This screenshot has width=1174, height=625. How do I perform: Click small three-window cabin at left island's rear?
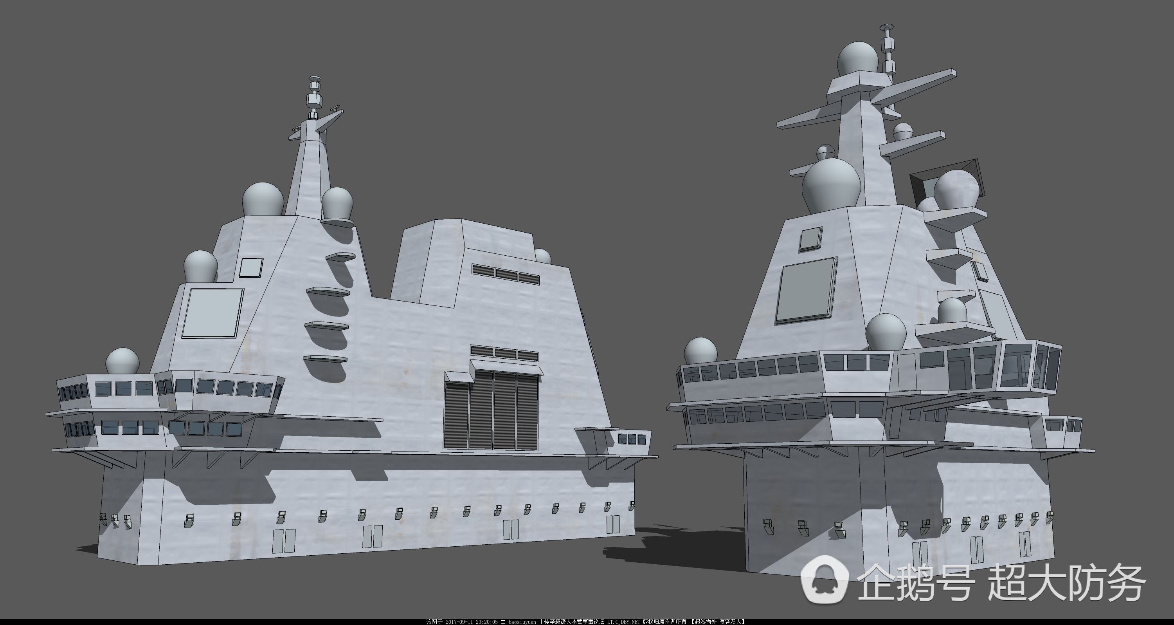point(632,439)
